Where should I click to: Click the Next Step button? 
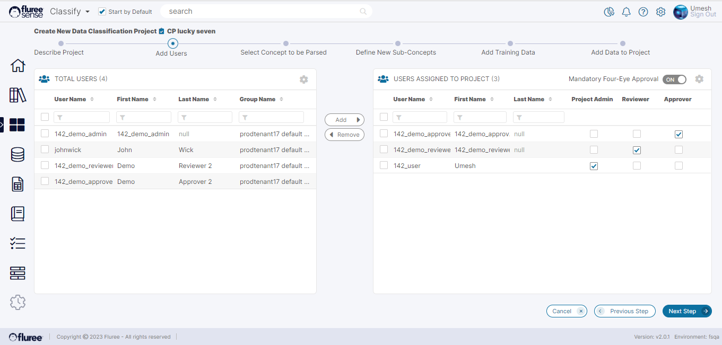pyautogui.click(x=686, y=311)
